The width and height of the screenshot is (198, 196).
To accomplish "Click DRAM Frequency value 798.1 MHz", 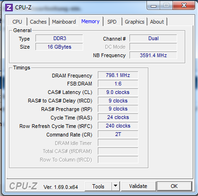I will click(118, 75).
